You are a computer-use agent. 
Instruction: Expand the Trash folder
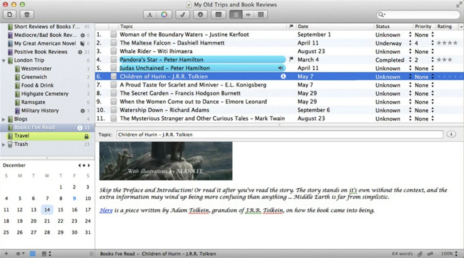click(x=4, y=144)
